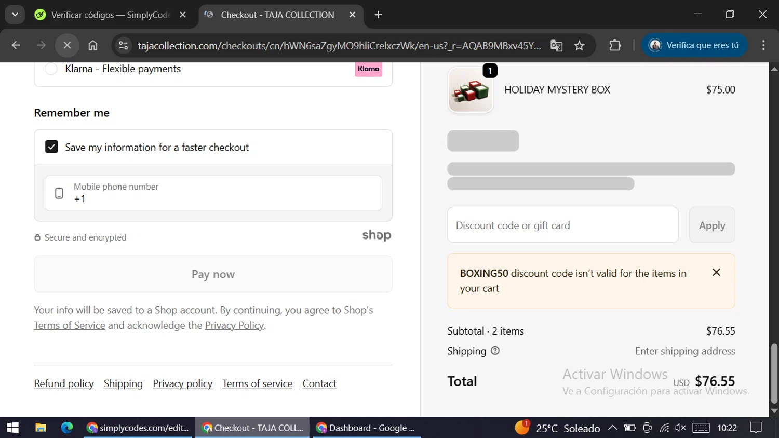Screen dimensions: 779x438
Task: Open site information icon in address bar
Action: coord(124,45)
